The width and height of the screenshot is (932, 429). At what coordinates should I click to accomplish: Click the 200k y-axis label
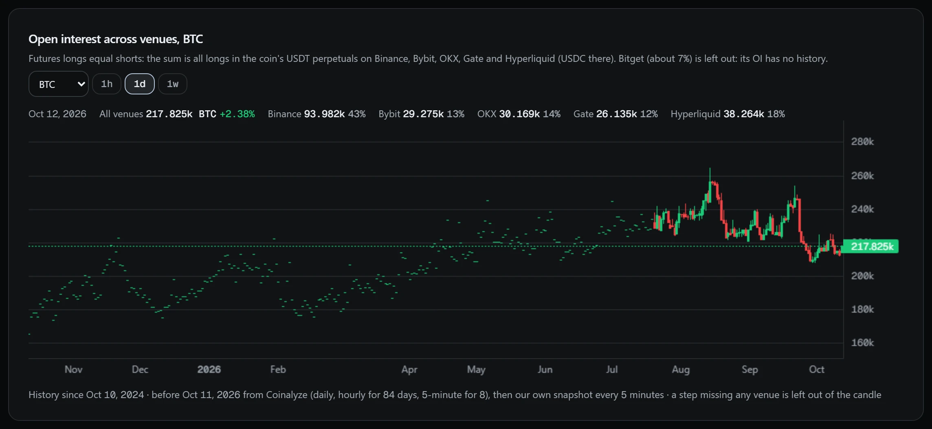pos(862,276)
